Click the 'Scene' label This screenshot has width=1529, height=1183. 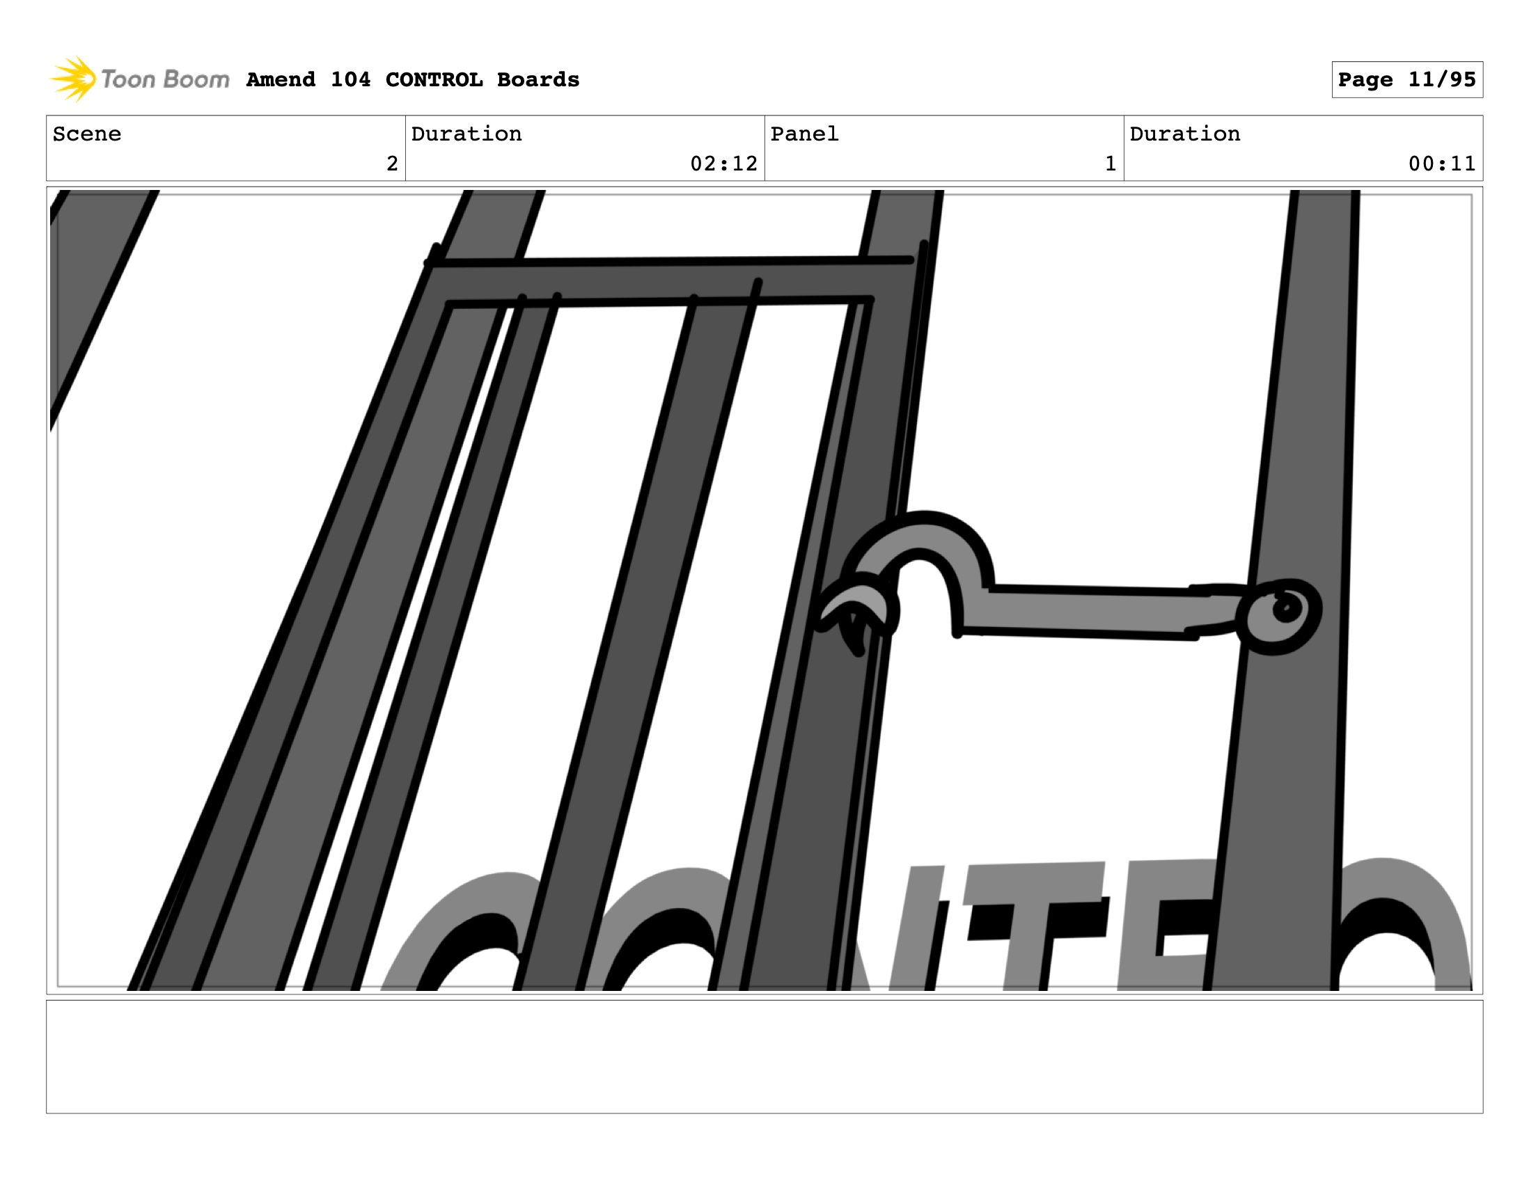[87, 134]
